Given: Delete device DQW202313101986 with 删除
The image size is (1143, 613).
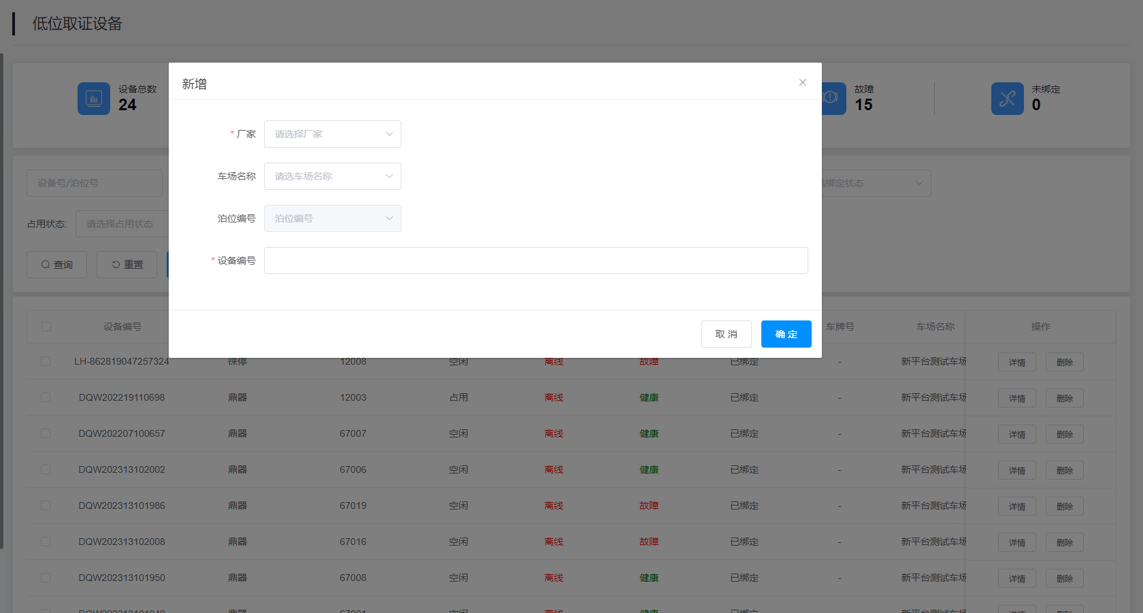Looking at the screenshot, I should point(1064,506).
